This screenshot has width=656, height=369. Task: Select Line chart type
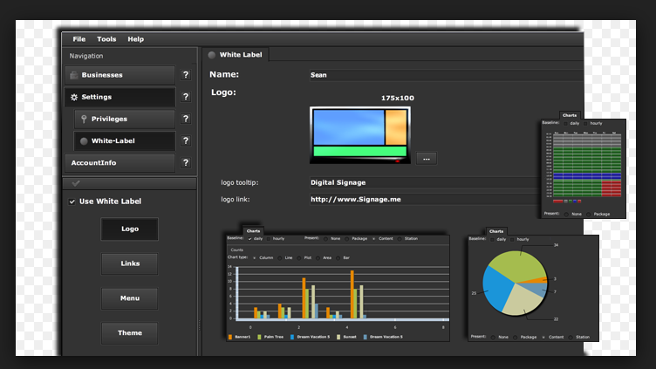coord(280,258)
